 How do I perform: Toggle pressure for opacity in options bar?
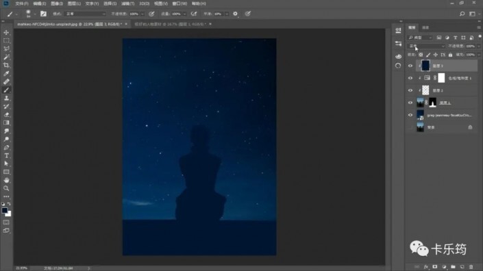click(151, 14)
